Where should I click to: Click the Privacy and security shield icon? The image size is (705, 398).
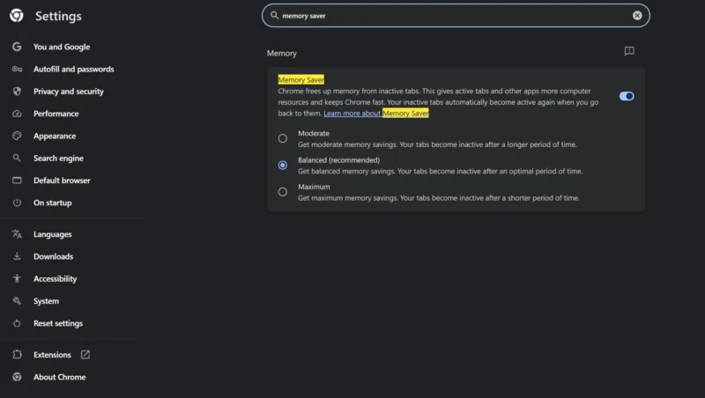coord(17,92)
